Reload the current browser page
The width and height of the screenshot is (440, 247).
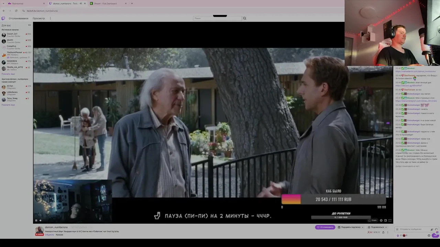click(16, 11)
